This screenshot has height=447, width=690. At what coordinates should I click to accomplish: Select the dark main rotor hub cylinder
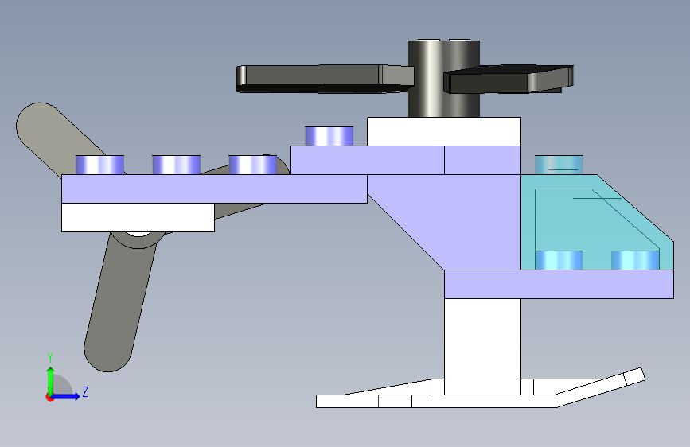click(443, 79)
